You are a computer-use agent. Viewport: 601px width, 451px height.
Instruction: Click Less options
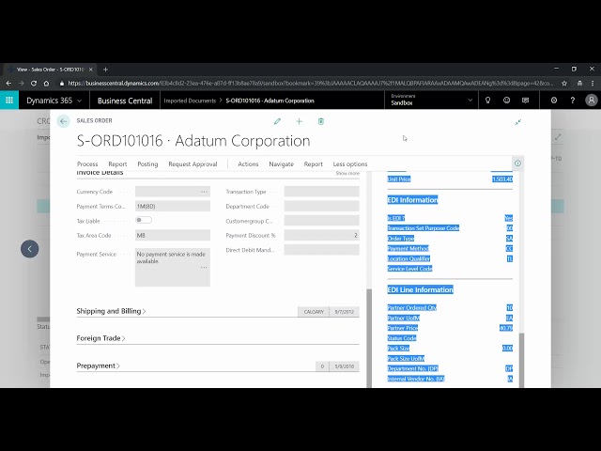click(x=350, y=164)
